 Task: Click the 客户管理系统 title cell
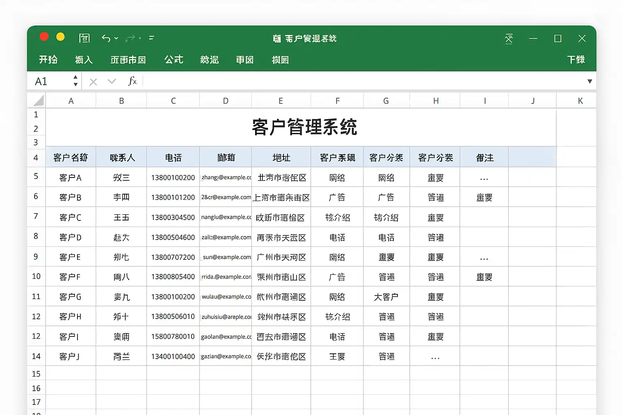pyautogui.click(x=304, y=127)
